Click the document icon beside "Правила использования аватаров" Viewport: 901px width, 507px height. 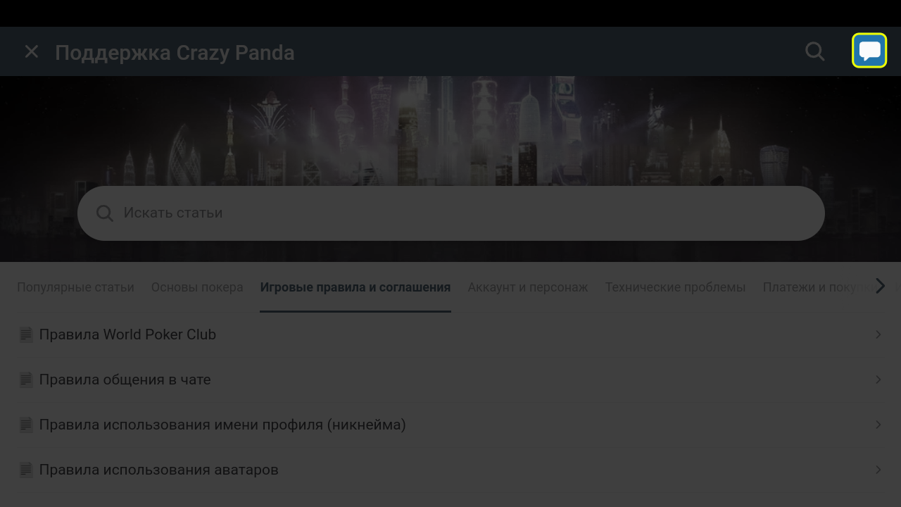26,470
